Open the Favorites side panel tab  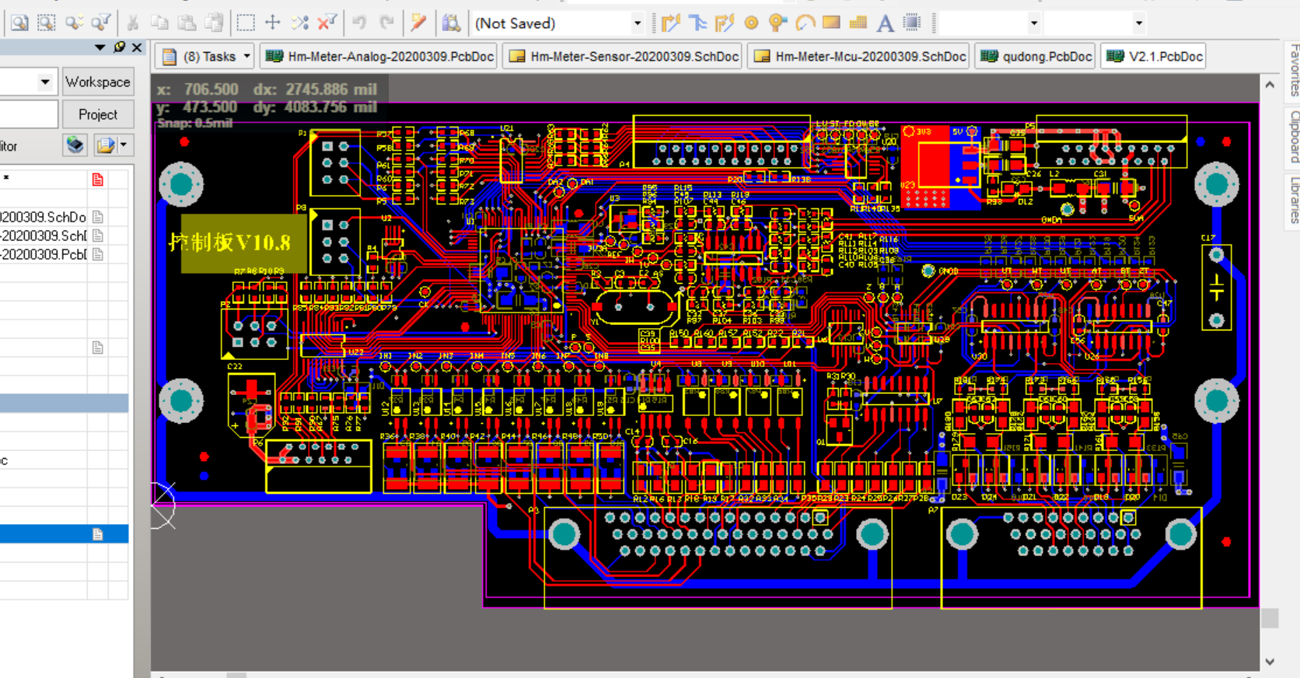(x=1294, y=70)
